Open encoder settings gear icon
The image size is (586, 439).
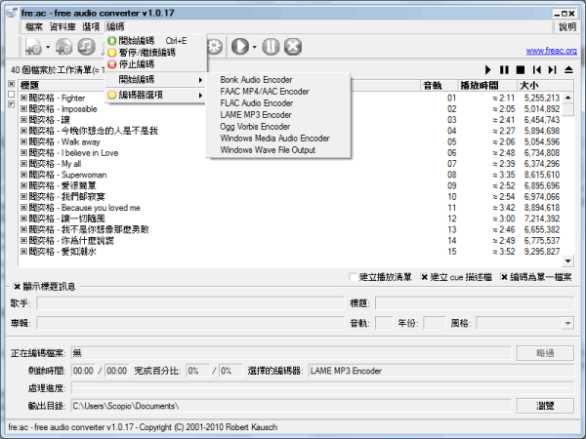(215, 47)
